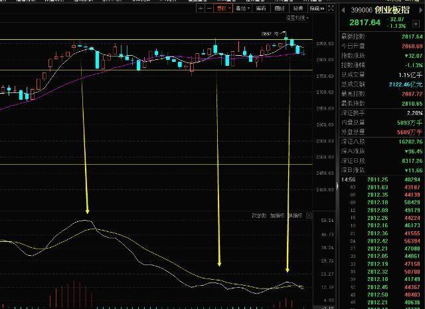The image size is (425, 309).
Task: Click the plus icon beside the 2817.64 price
Action: (417, 24)
